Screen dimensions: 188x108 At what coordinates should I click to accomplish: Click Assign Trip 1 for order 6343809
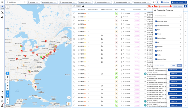(174, 82)
